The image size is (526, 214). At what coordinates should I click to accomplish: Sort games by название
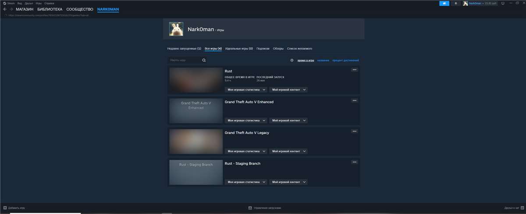(323, 60)
